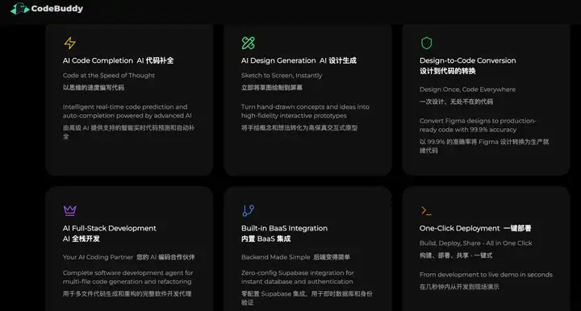Click the yellow lightning bolt icon
Screen dimensions: 581x311
(69, 43)
